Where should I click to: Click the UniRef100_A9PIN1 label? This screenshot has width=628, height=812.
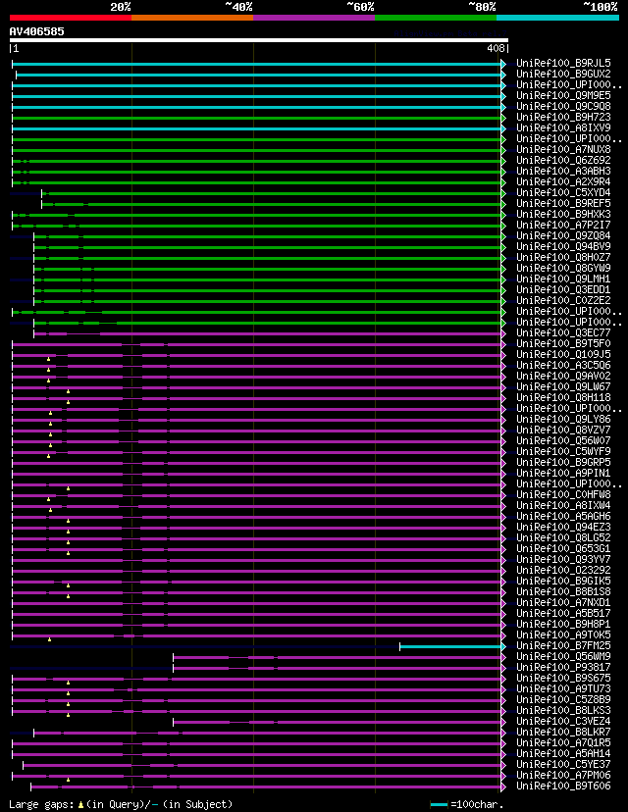(563, 474)
